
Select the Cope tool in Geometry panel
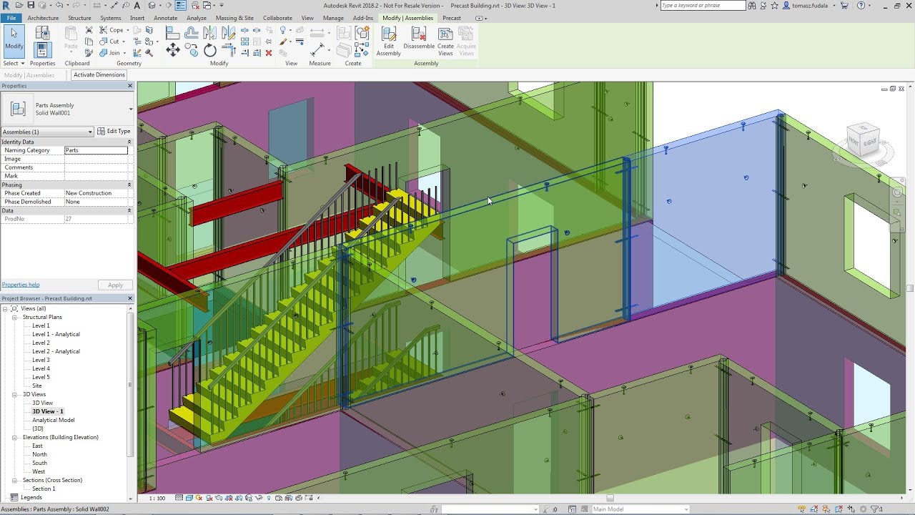coord(113,30)
